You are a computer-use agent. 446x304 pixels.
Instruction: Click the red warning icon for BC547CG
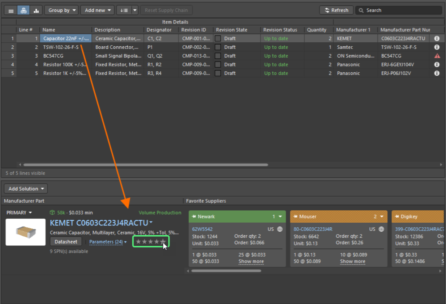(437, 56)
